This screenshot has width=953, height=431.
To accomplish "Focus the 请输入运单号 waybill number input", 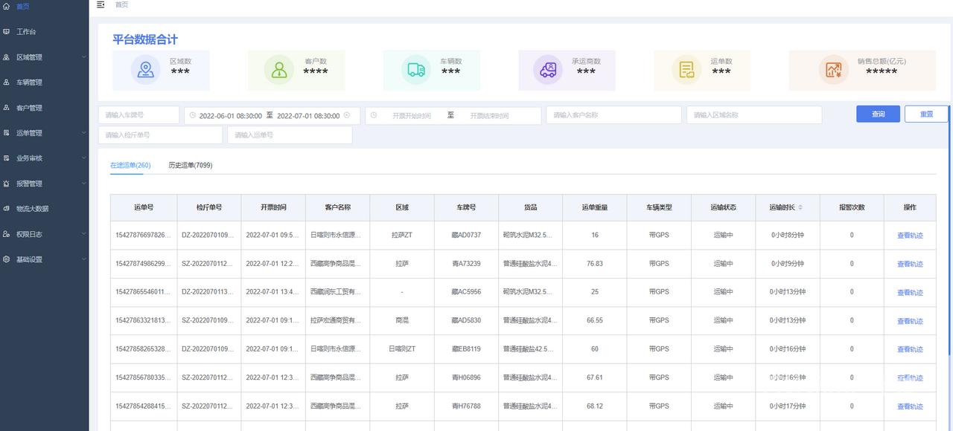I will coord(290,135).
